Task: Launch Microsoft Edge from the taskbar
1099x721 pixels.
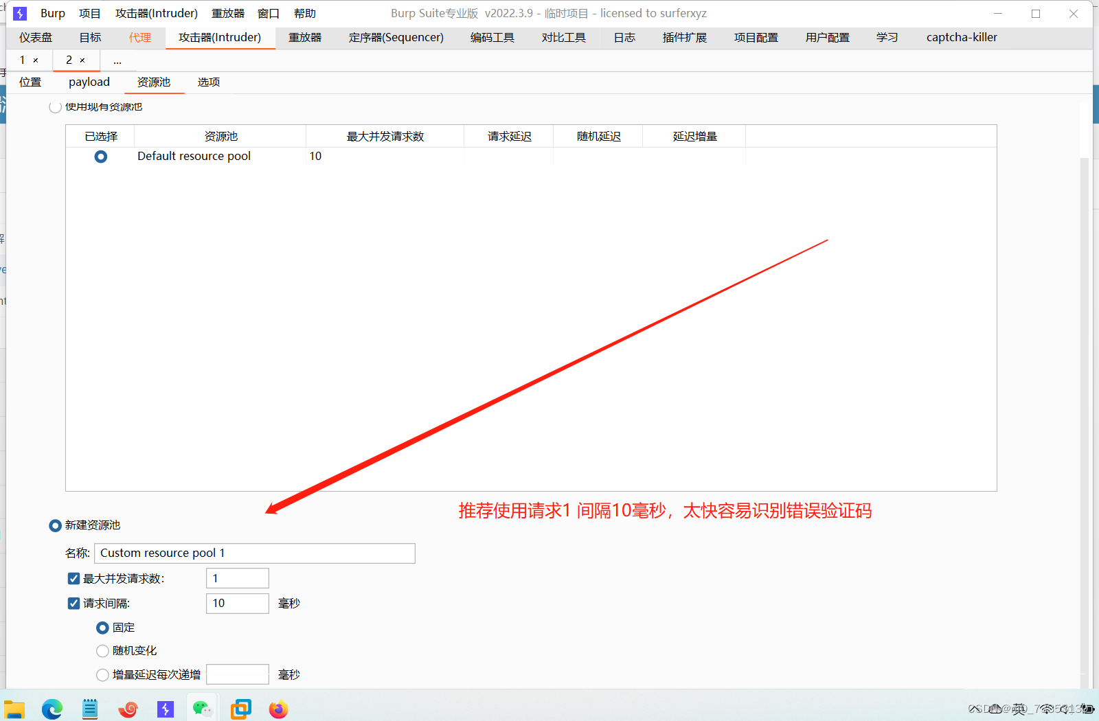Action: [x=52, y=709]
